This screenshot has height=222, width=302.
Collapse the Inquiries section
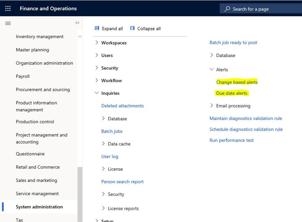[x=97, y=93]
